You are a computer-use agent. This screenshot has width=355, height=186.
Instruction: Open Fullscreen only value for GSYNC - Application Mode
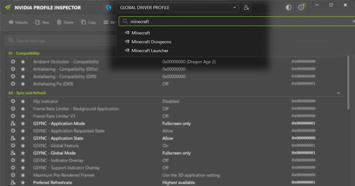(177, 123)
